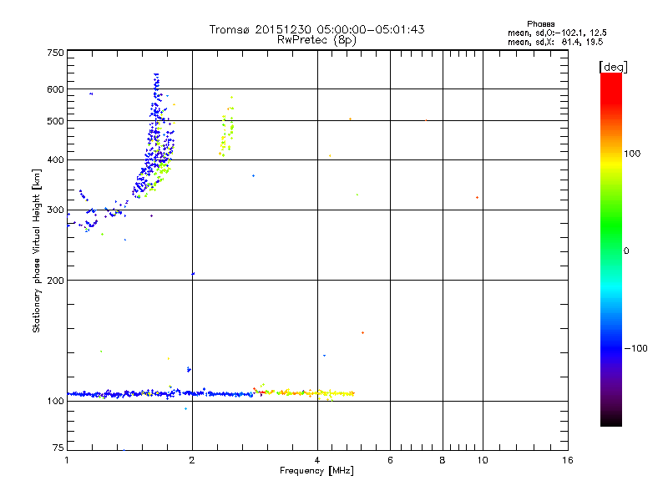The width and height of the screenshot is (668, 501).
Task: Click the y-axis label '300'
Action: click(55, 210)
